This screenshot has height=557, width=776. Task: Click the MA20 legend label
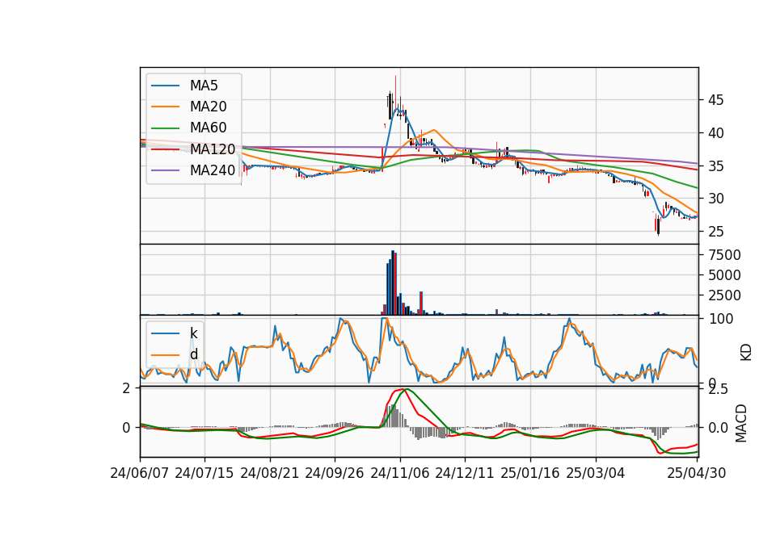[208, 107]
